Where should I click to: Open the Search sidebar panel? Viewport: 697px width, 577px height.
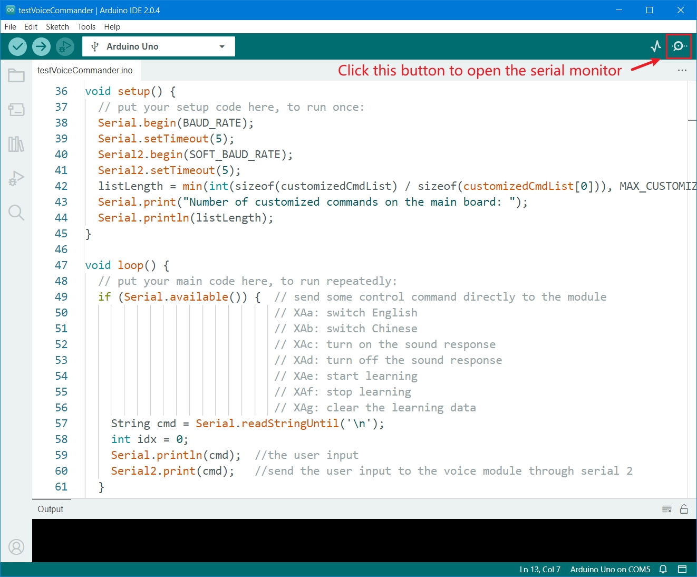point(16,213)
